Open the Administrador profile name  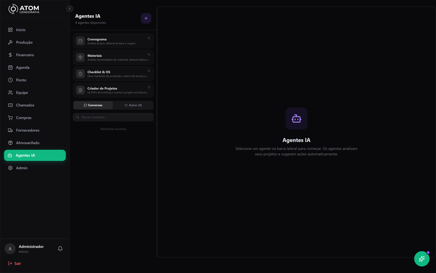click(31, 247)
